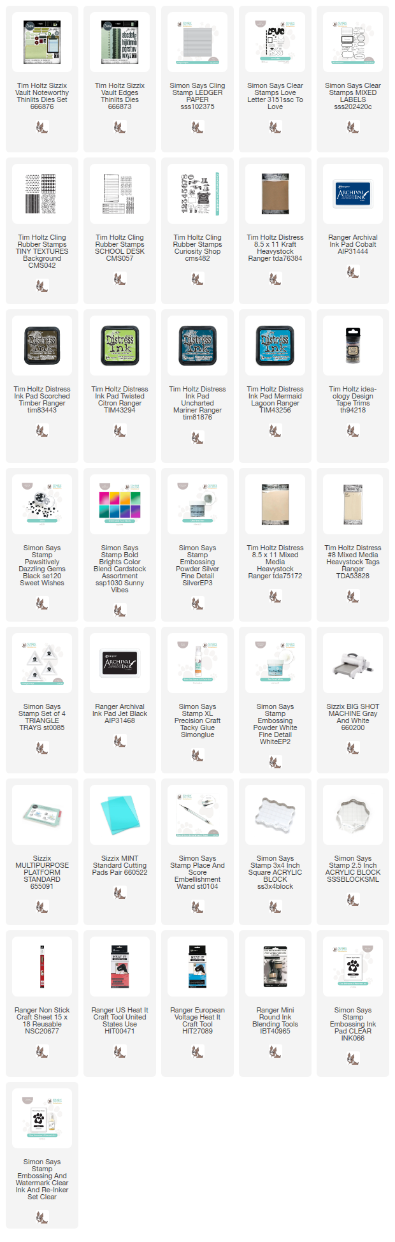
Task: Click store icon under Simon Says LEDGER PAPER
Action: click(197, 127)
